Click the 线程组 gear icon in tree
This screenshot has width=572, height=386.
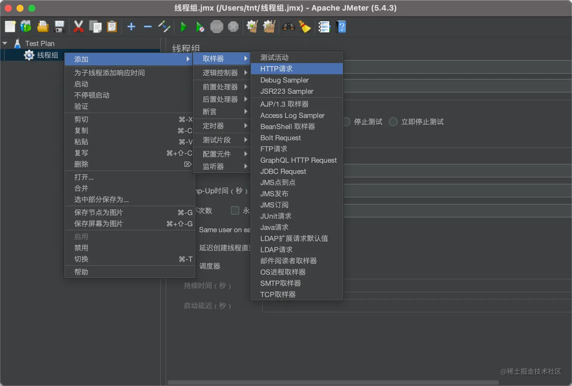[x=29, y=55]
